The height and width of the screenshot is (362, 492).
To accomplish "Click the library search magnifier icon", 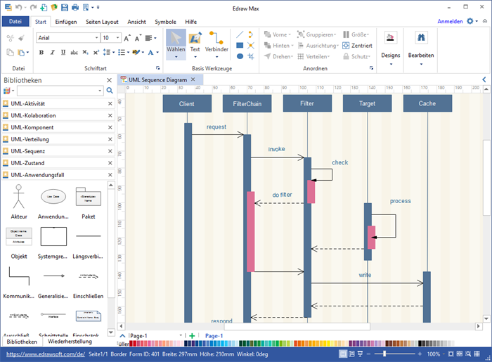I will [109, 91].
